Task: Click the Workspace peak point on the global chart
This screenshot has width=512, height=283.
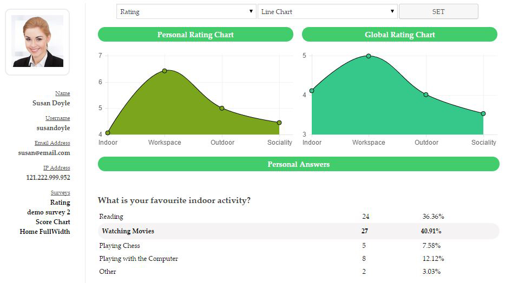Action: click(369, 56)
